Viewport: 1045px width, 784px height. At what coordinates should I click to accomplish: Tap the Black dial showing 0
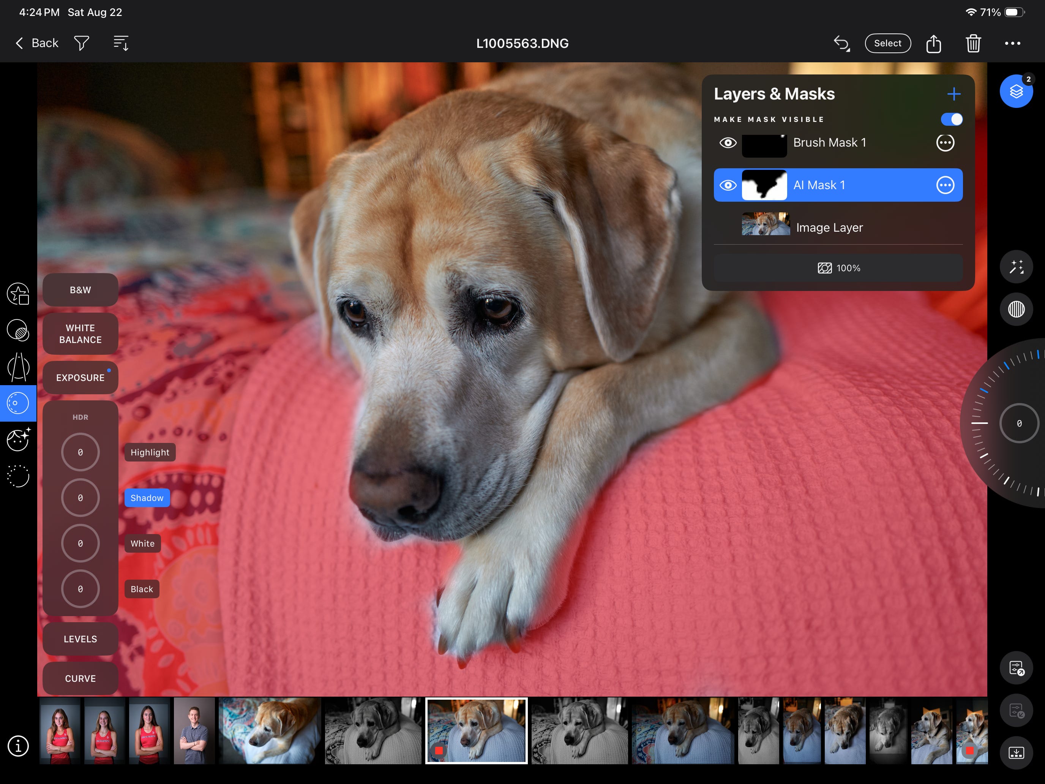click(81, 589)
